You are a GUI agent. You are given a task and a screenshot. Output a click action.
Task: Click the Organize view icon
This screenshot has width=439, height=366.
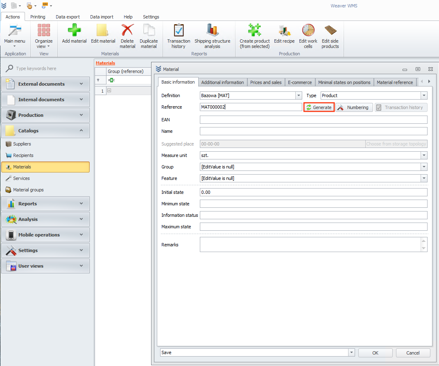coord(44,30)
